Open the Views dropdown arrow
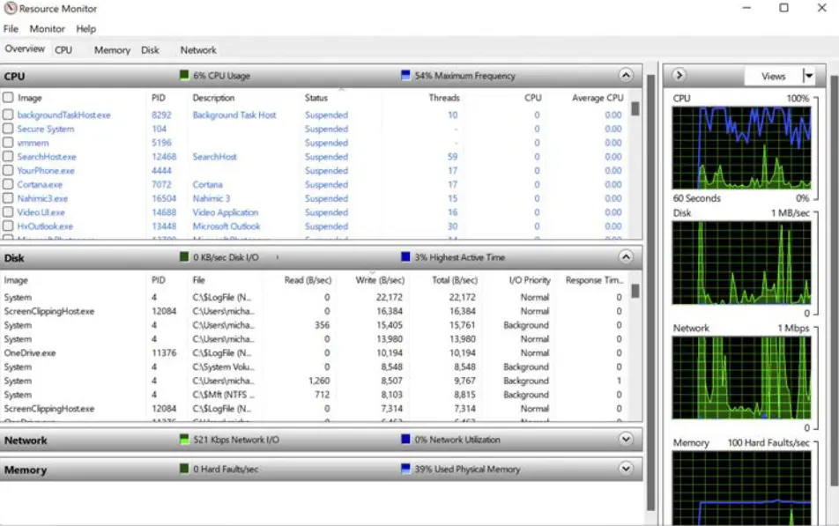This screenshot has width=839, height=526. tap(808, 76)
